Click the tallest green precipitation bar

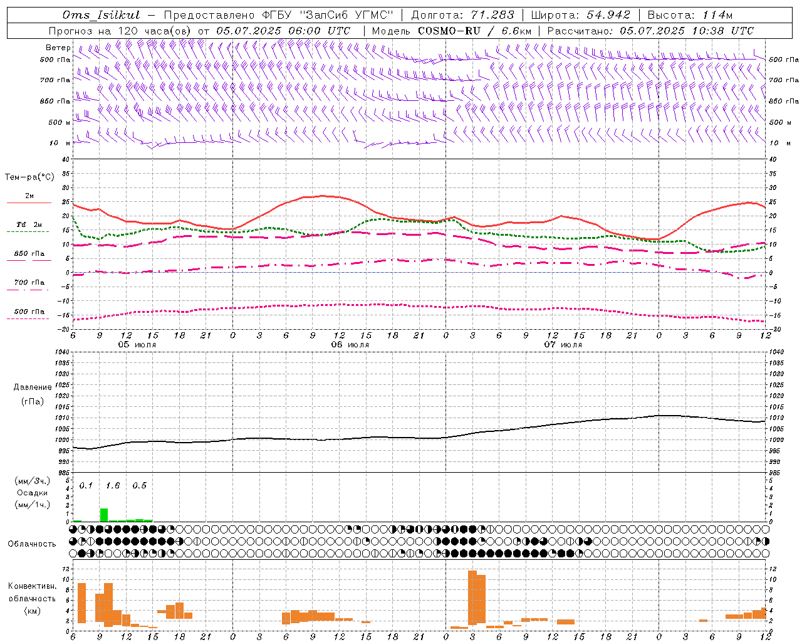(104, 515)
